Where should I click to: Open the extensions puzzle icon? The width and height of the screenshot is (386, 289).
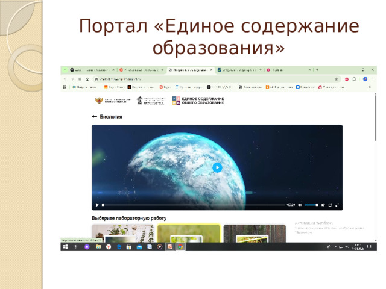point(355,79)
